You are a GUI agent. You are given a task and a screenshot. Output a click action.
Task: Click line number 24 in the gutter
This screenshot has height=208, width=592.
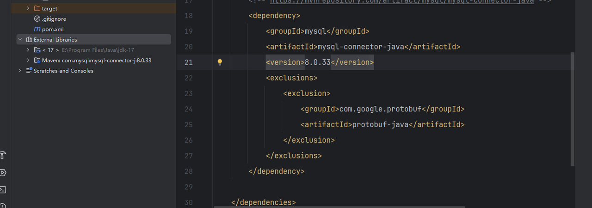coord(188,109)
